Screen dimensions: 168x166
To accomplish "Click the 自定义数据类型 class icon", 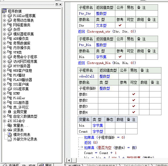I will coord(10,116).
